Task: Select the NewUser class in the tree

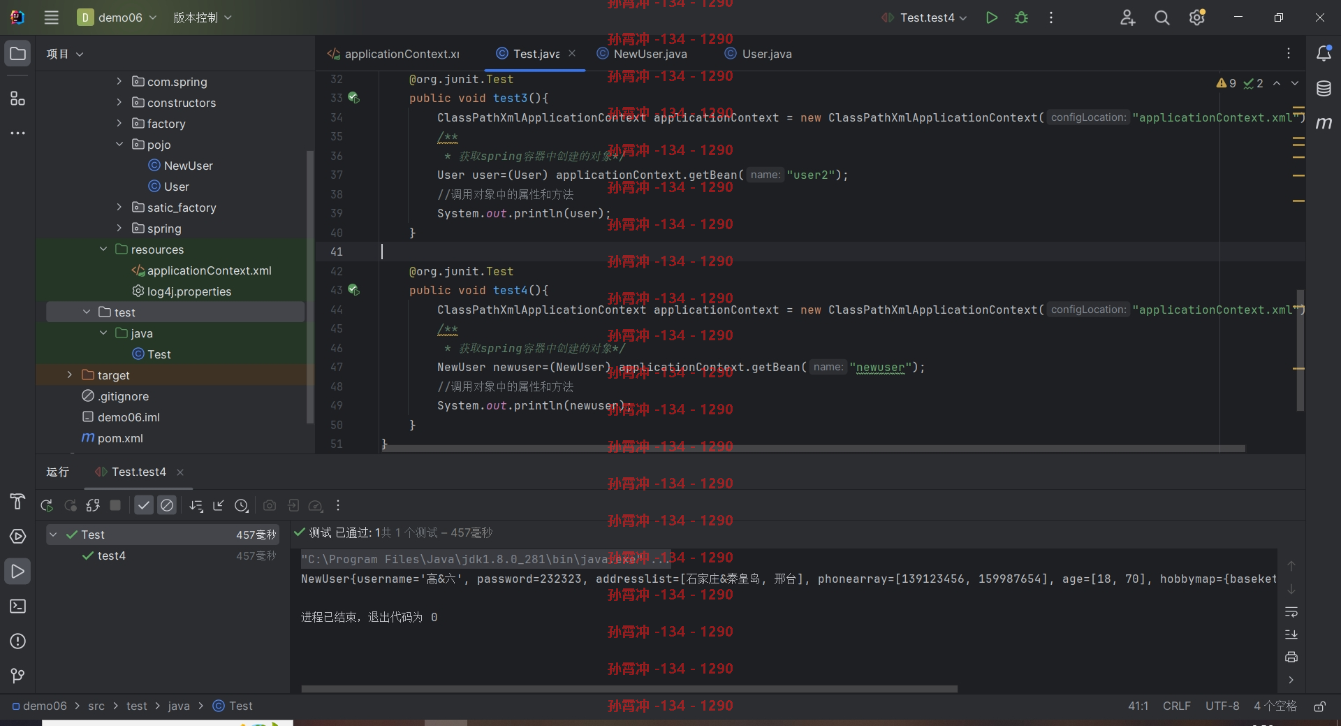Action: coord(181,166)
